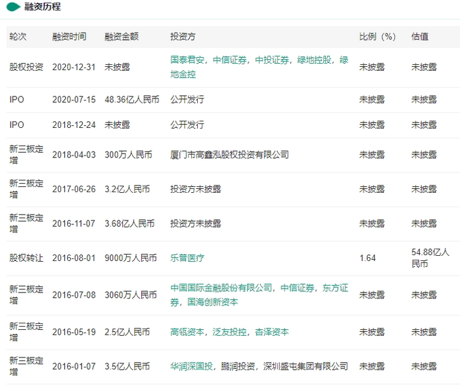The height and width of the screenshot is (387, 460).
Task: Open 中国国际金融股份有限公司 investor link
Action: click(221, 288)
